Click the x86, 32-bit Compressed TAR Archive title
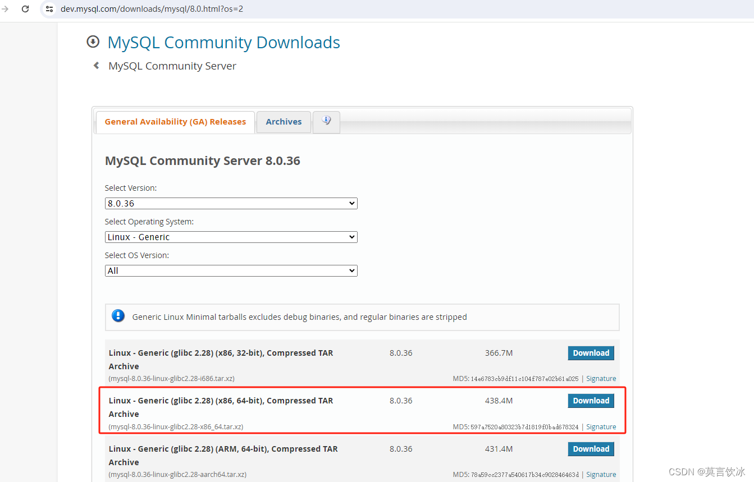This screenshot has width=754, height=482. coord(221,360)
